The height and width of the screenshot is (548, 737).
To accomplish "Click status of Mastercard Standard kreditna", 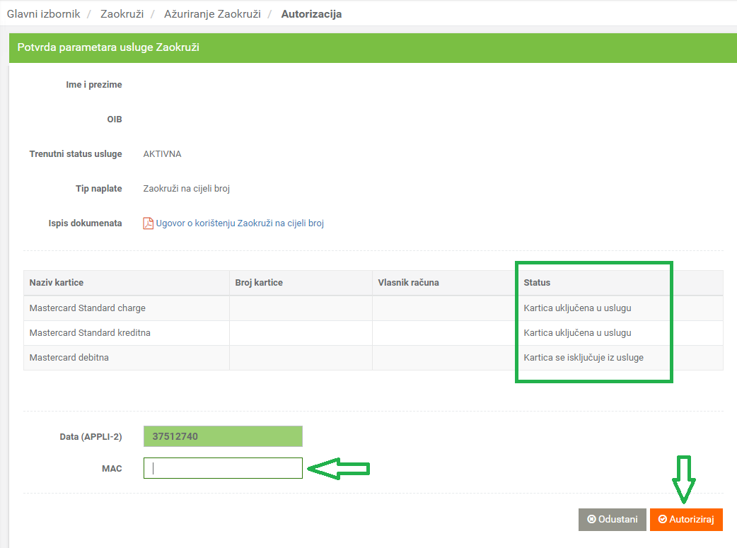I will coord(577,333).
